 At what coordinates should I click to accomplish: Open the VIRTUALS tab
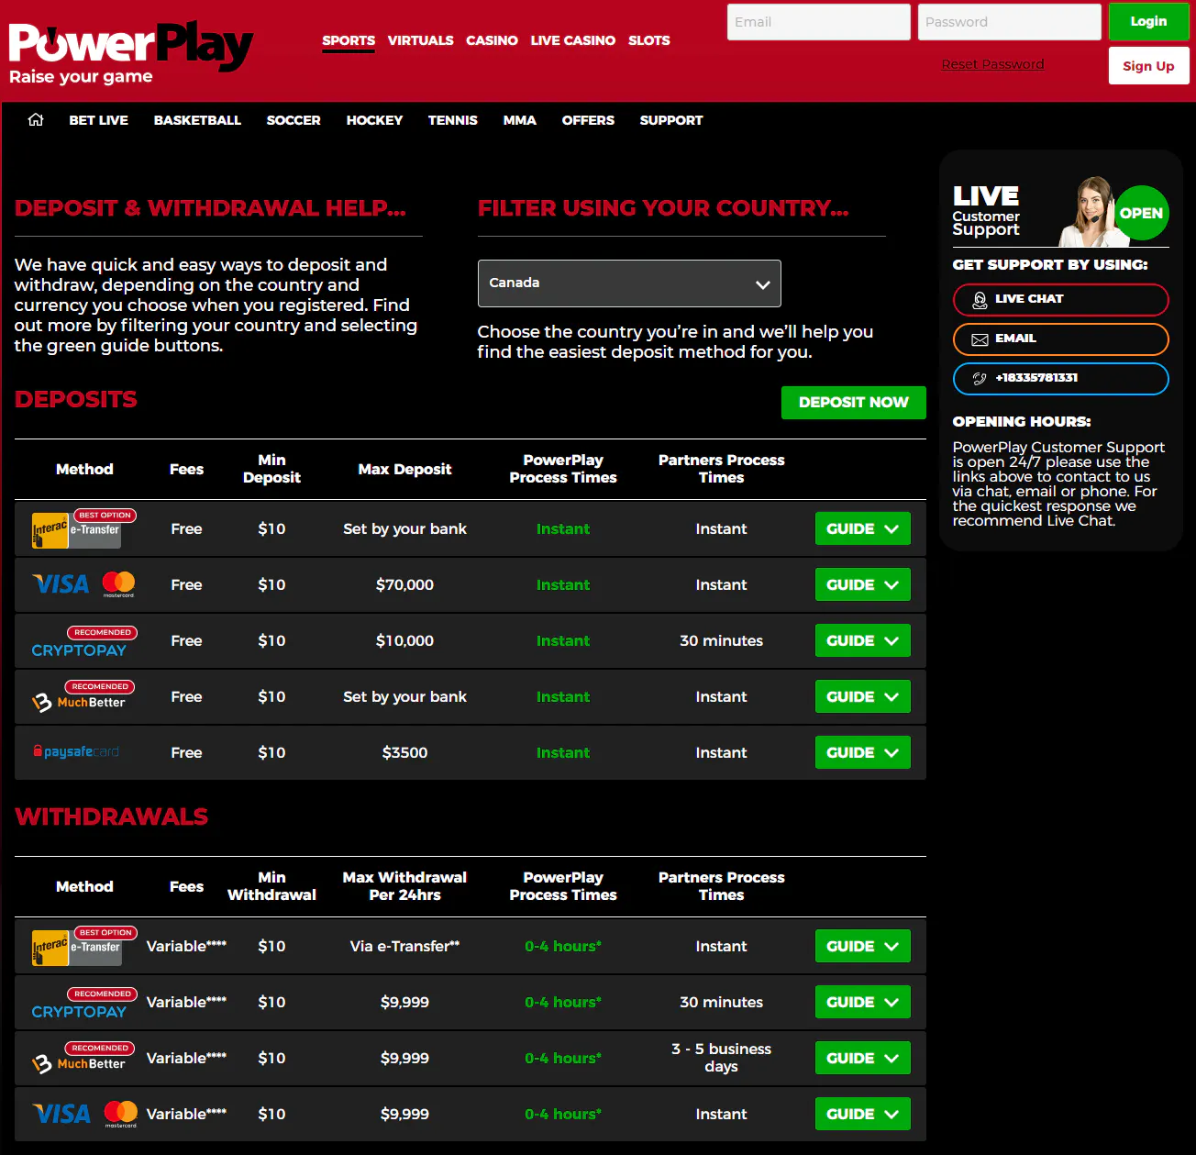[420, 40]
